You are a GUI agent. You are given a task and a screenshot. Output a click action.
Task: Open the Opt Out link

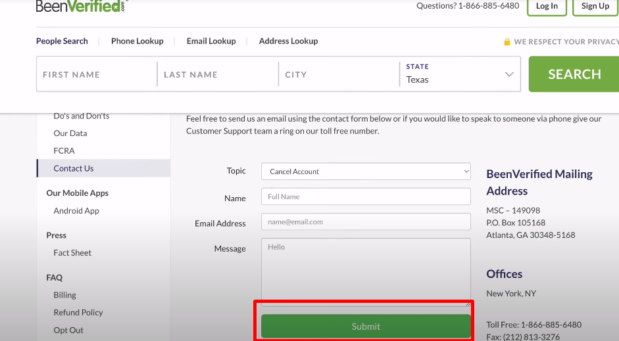[x=68, y=330]
